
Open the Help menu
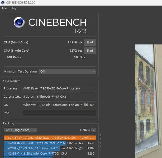[x=14, y=8]
